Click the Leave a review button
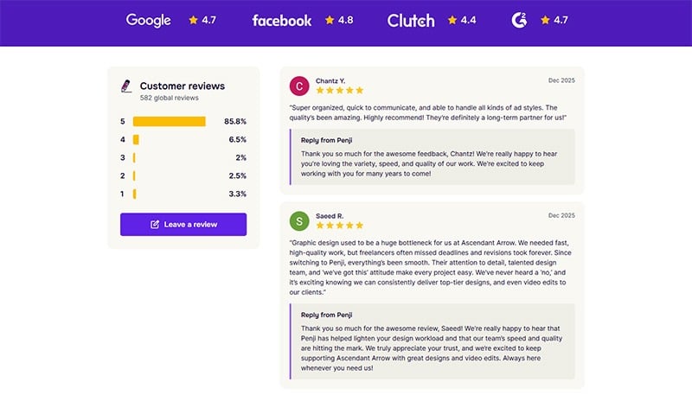This screenshot has width=692, height=395. (x=183, y=224)
